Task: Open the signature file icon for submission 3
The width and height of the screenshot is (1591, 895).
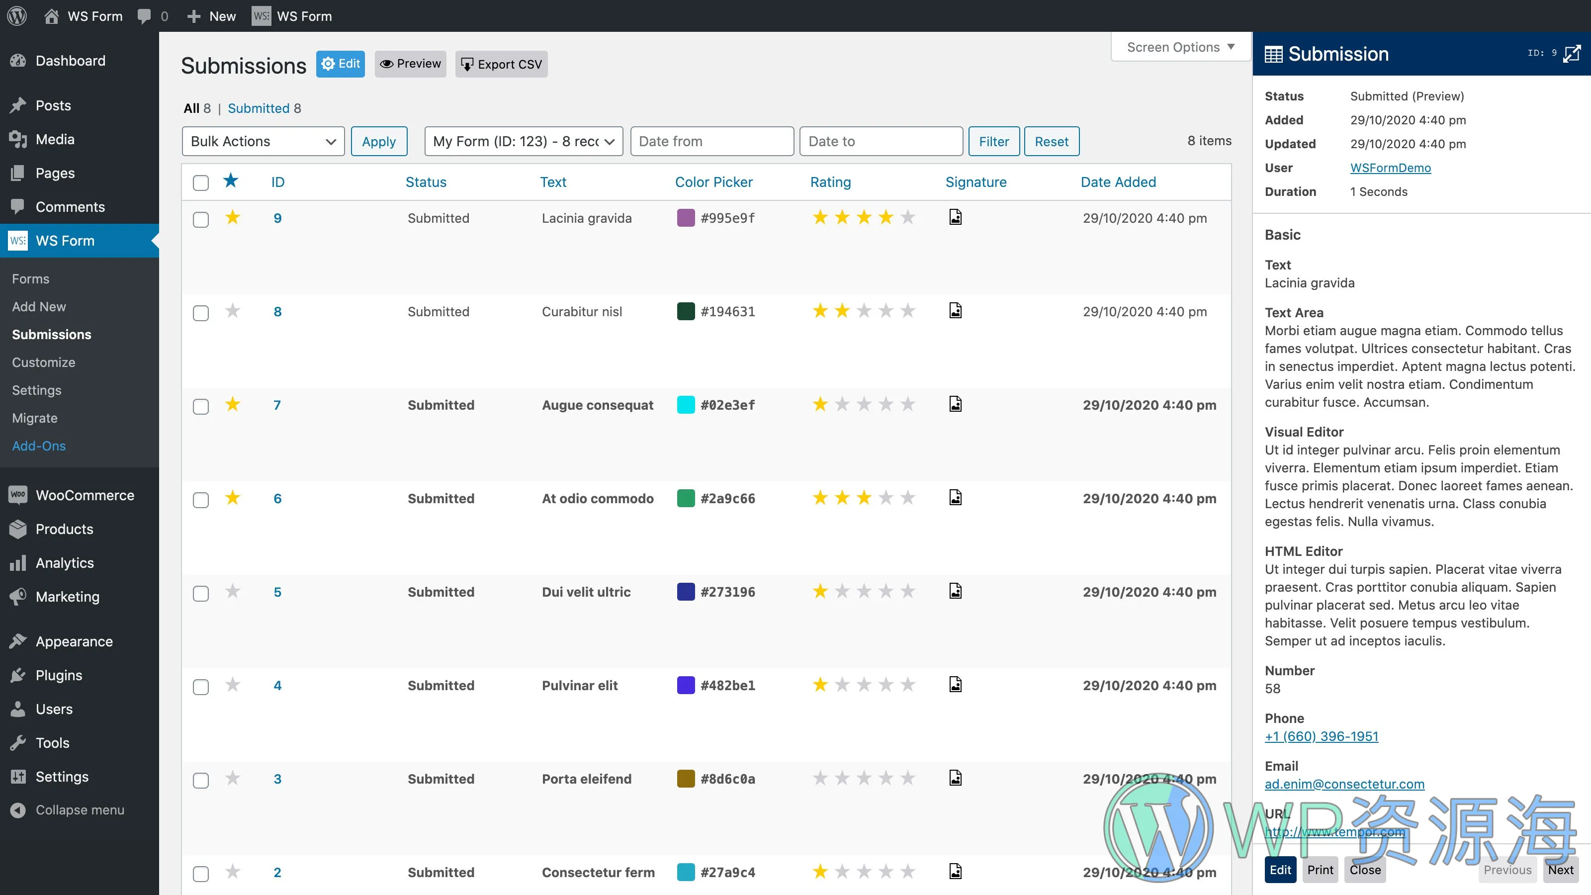Action: (x=956, y=778)
